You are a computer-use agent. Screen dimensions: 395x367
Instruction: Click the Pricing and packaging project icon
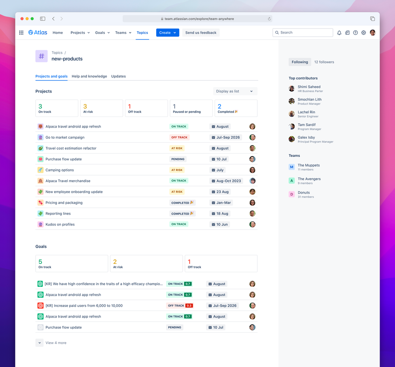point(40,203)
